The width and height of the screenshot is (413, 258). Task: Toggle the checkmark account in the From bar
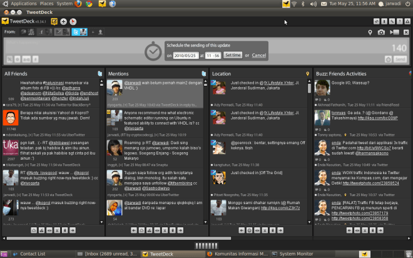62,32
